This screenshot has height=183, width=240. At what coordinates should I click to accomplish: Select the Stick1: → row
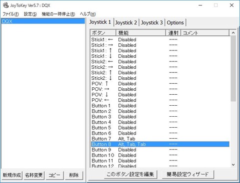coord(160,45)
